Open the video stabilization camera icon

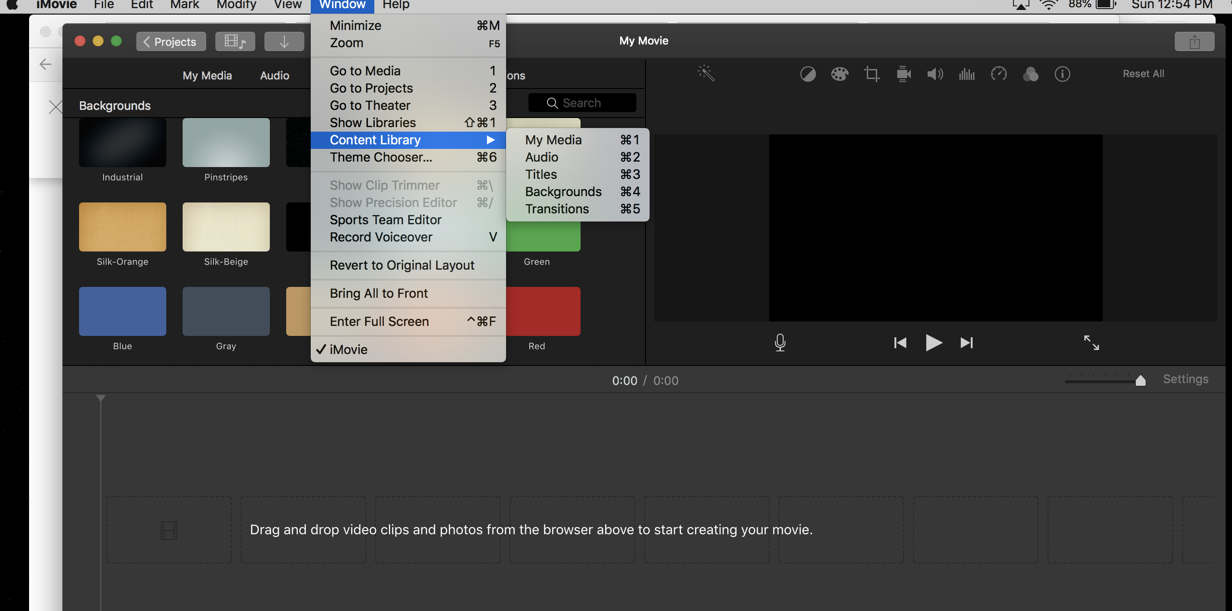click(x=904, y=74)
